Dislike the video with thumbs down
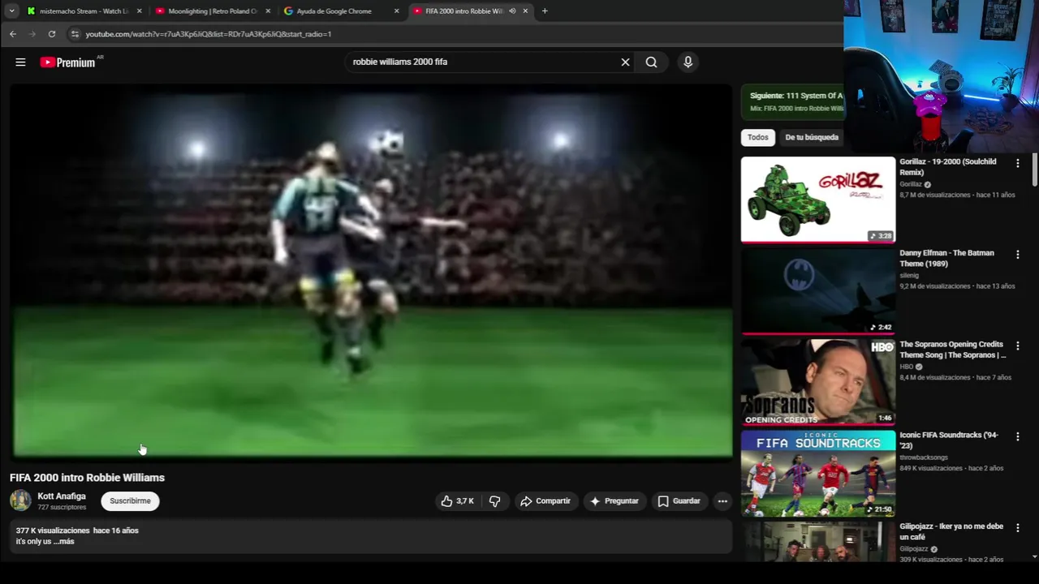The image size is (1039, 584). tap(494, 501)
